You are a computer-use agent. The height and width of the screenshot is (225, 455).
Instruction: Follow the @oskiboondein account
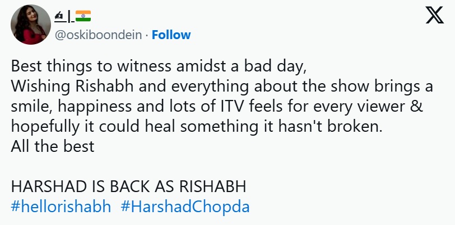pos(171,35)
